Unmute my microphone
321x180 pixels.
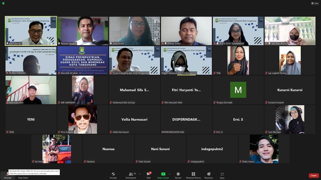(8, 175)
